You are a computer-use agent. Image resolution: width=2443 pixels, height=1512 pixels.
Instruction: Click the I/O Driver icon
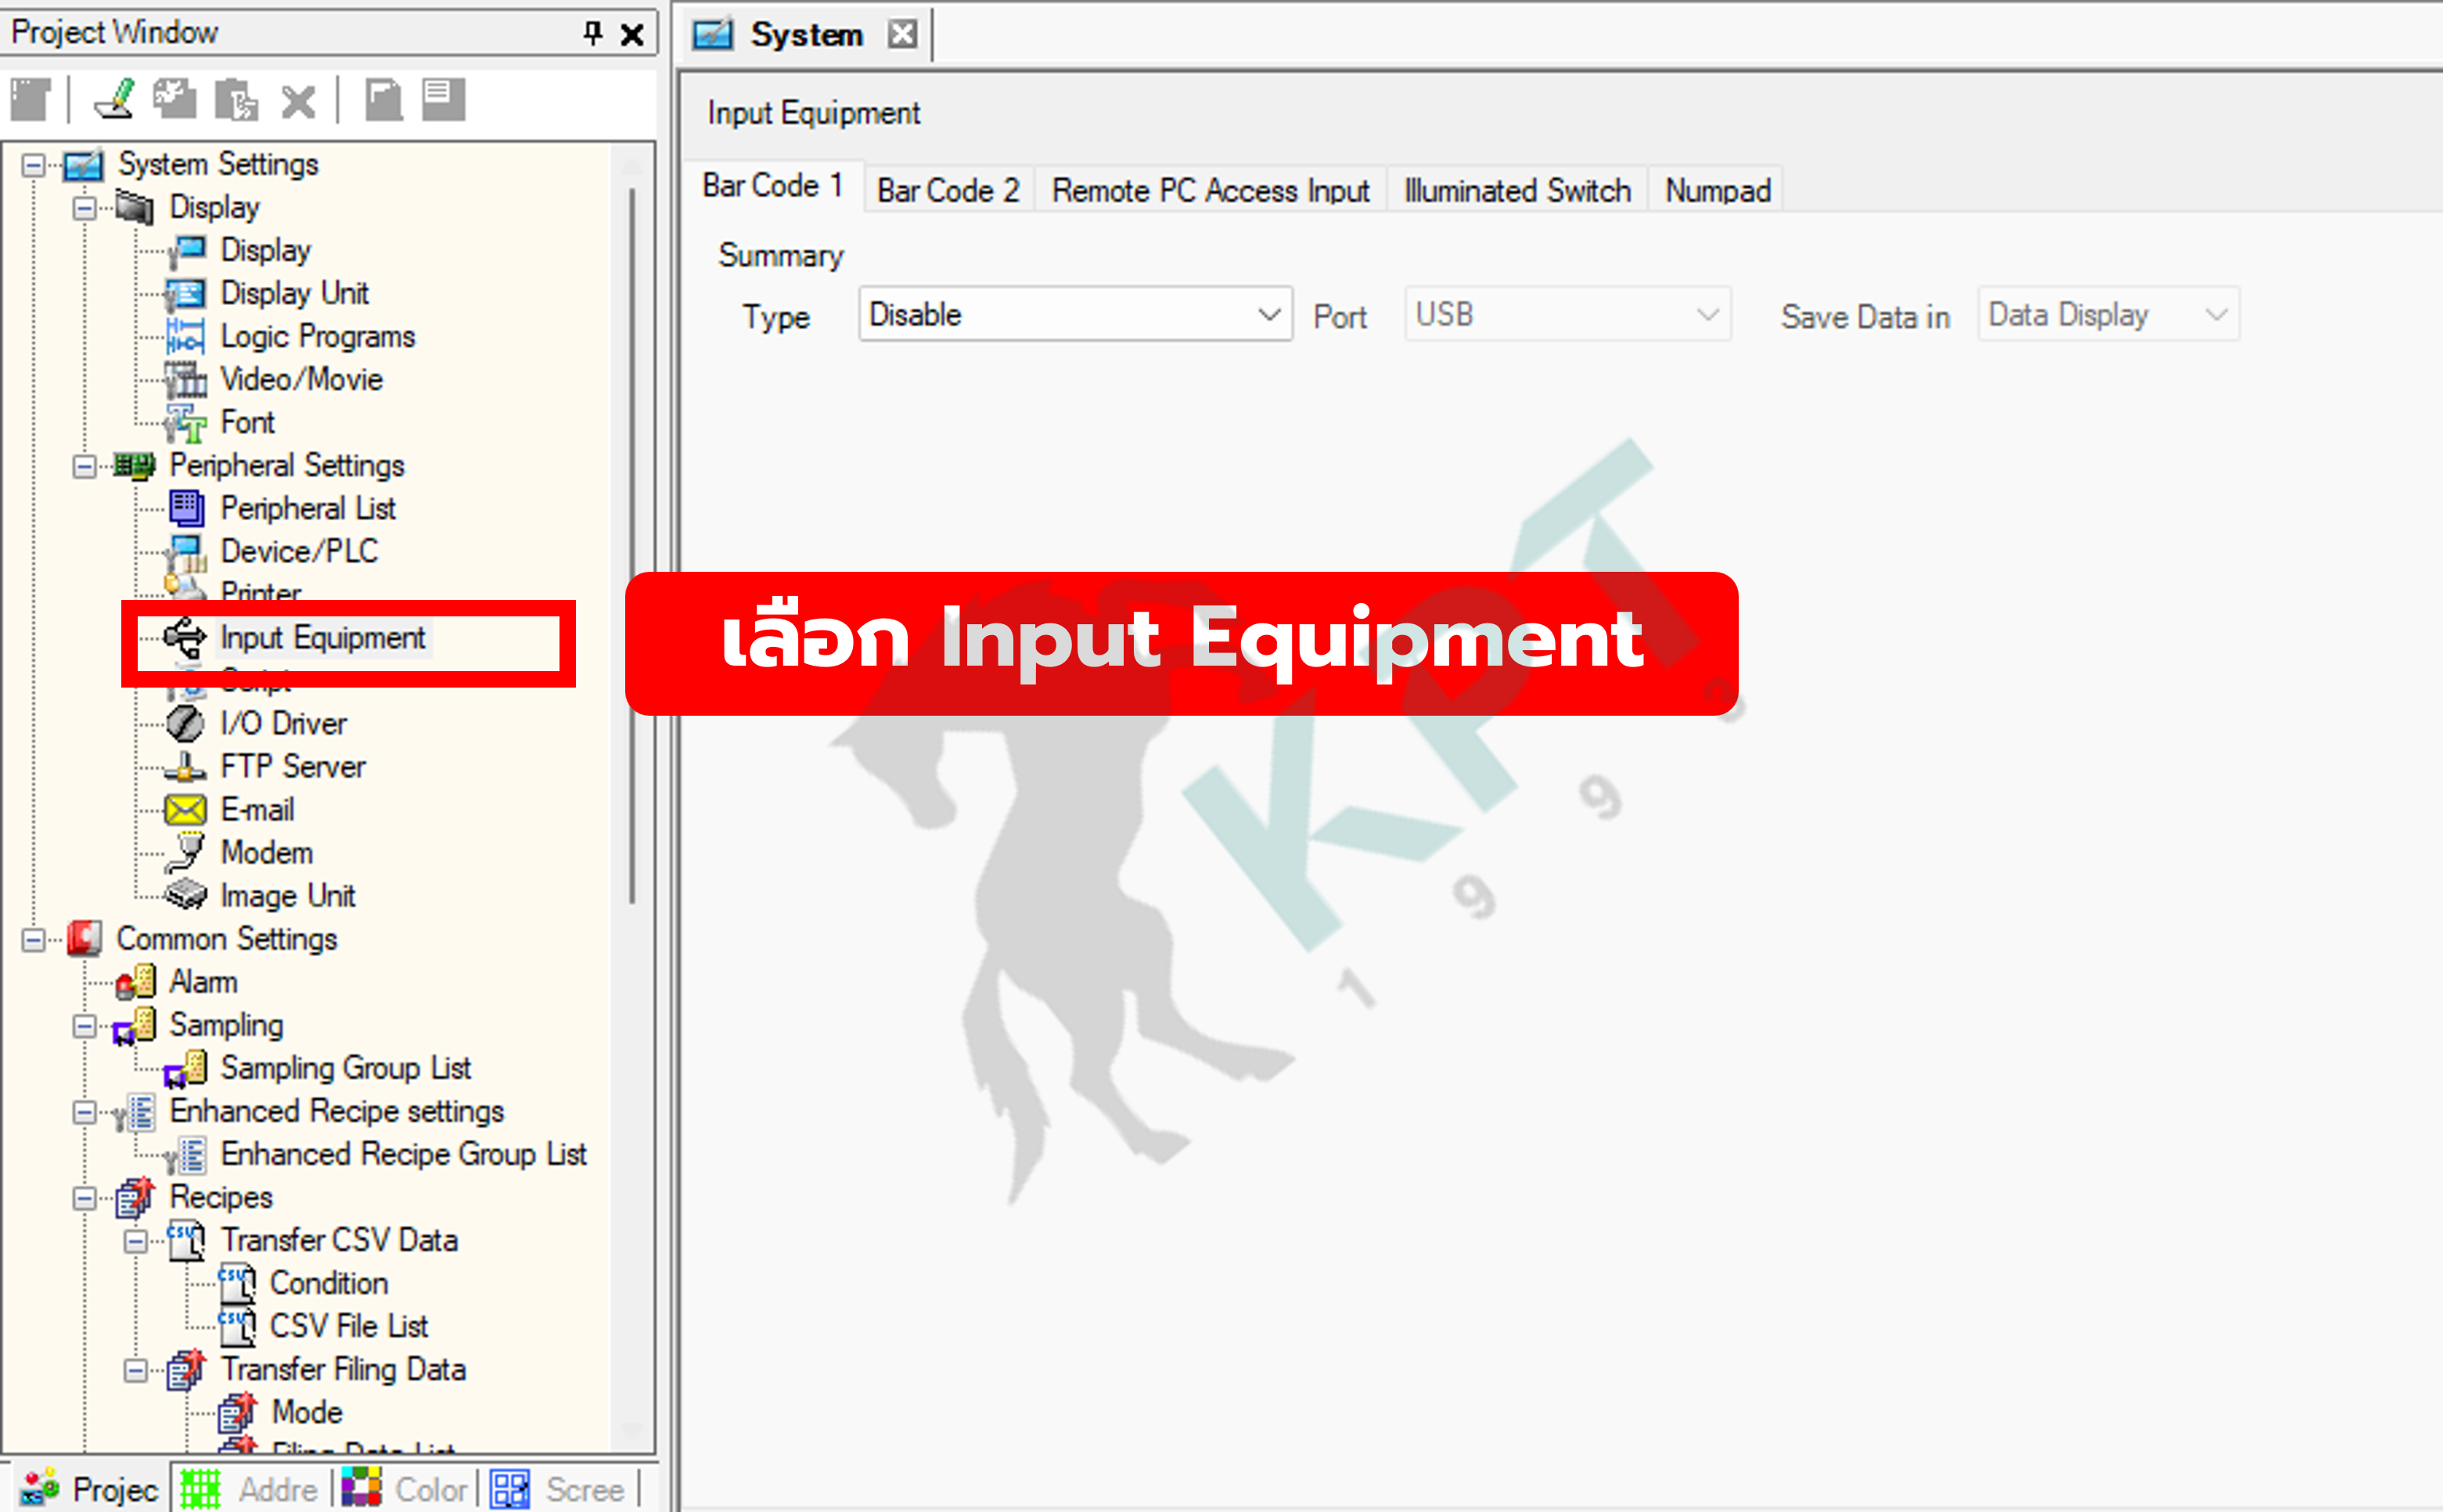185,724
